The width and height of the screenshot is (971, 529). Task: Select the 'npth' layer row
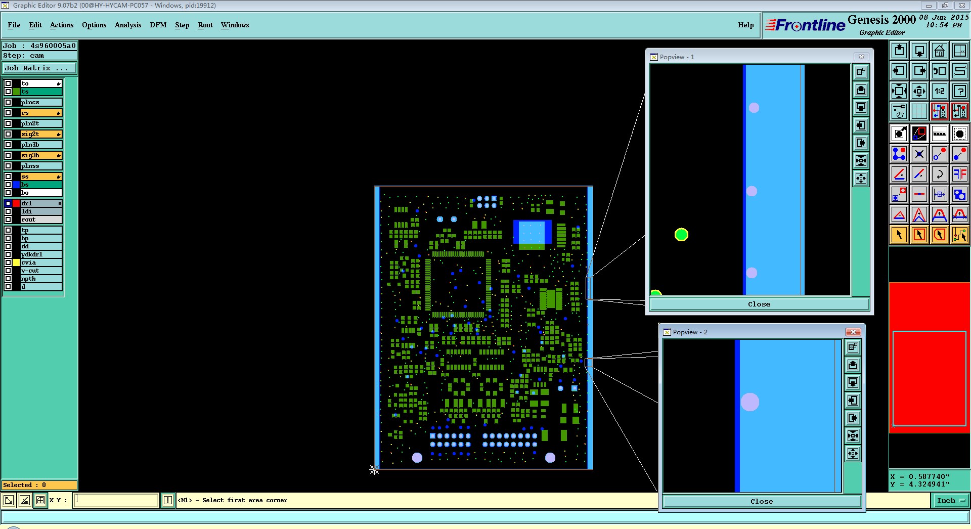(41, 279)
